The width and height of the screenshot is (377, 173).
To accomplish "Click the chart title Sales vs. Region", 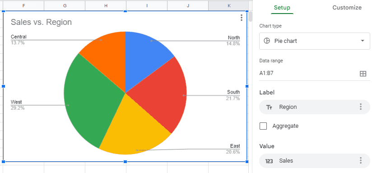I will click(42, 22).
